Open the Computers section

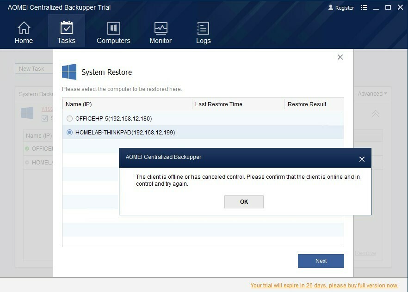point(113,31)
